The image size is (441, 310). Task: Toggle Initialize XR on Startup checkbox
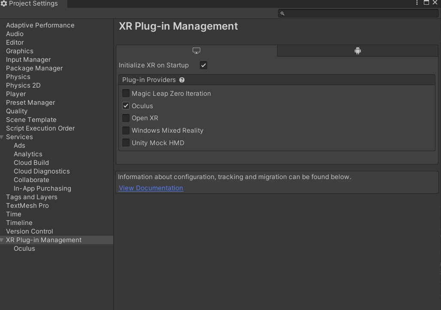click(x=203, y=65)
